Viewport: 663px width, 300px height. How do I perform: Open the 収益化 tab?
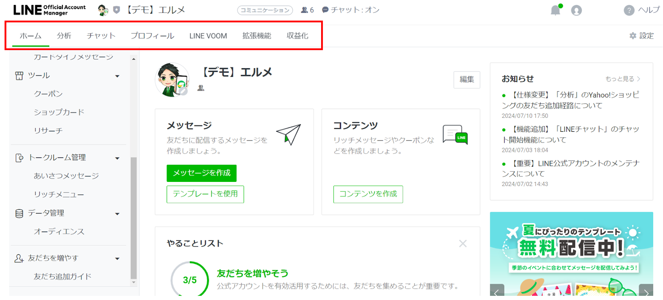[x=298, y=36]
